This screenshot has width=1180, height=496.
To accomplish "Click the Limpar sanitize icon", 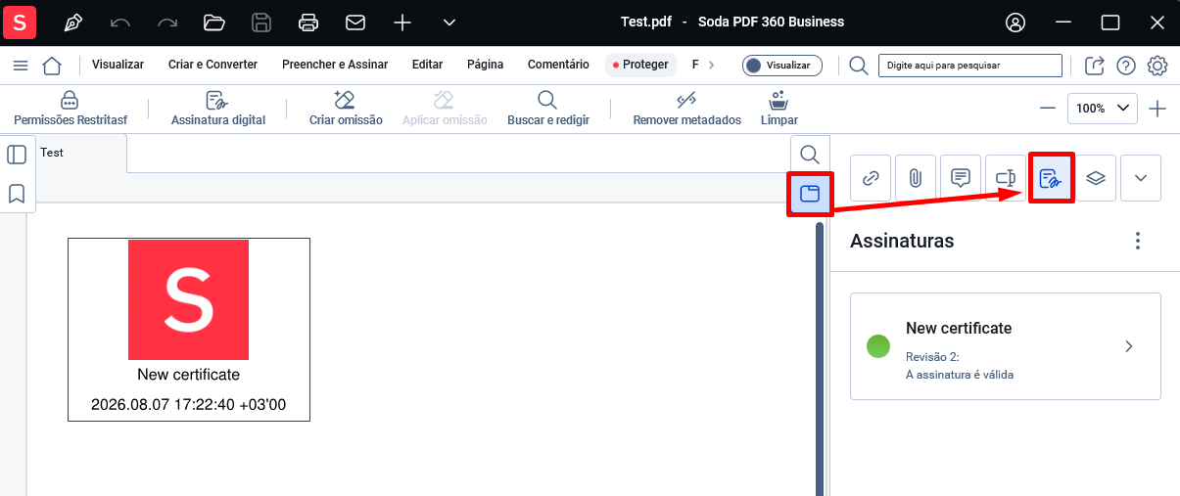I will tap(779, 100).
